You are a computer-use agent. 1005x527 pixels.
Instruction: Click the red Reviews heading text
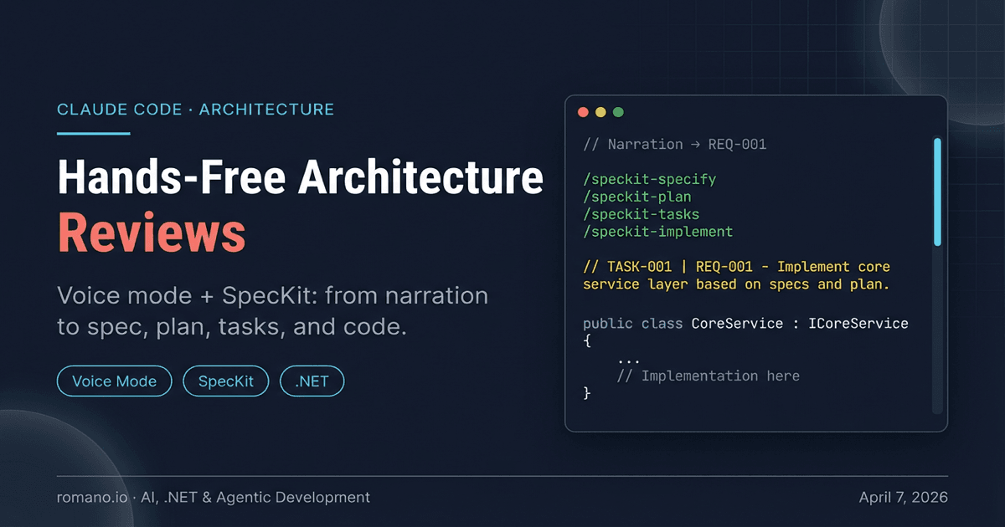pos(151,233)
